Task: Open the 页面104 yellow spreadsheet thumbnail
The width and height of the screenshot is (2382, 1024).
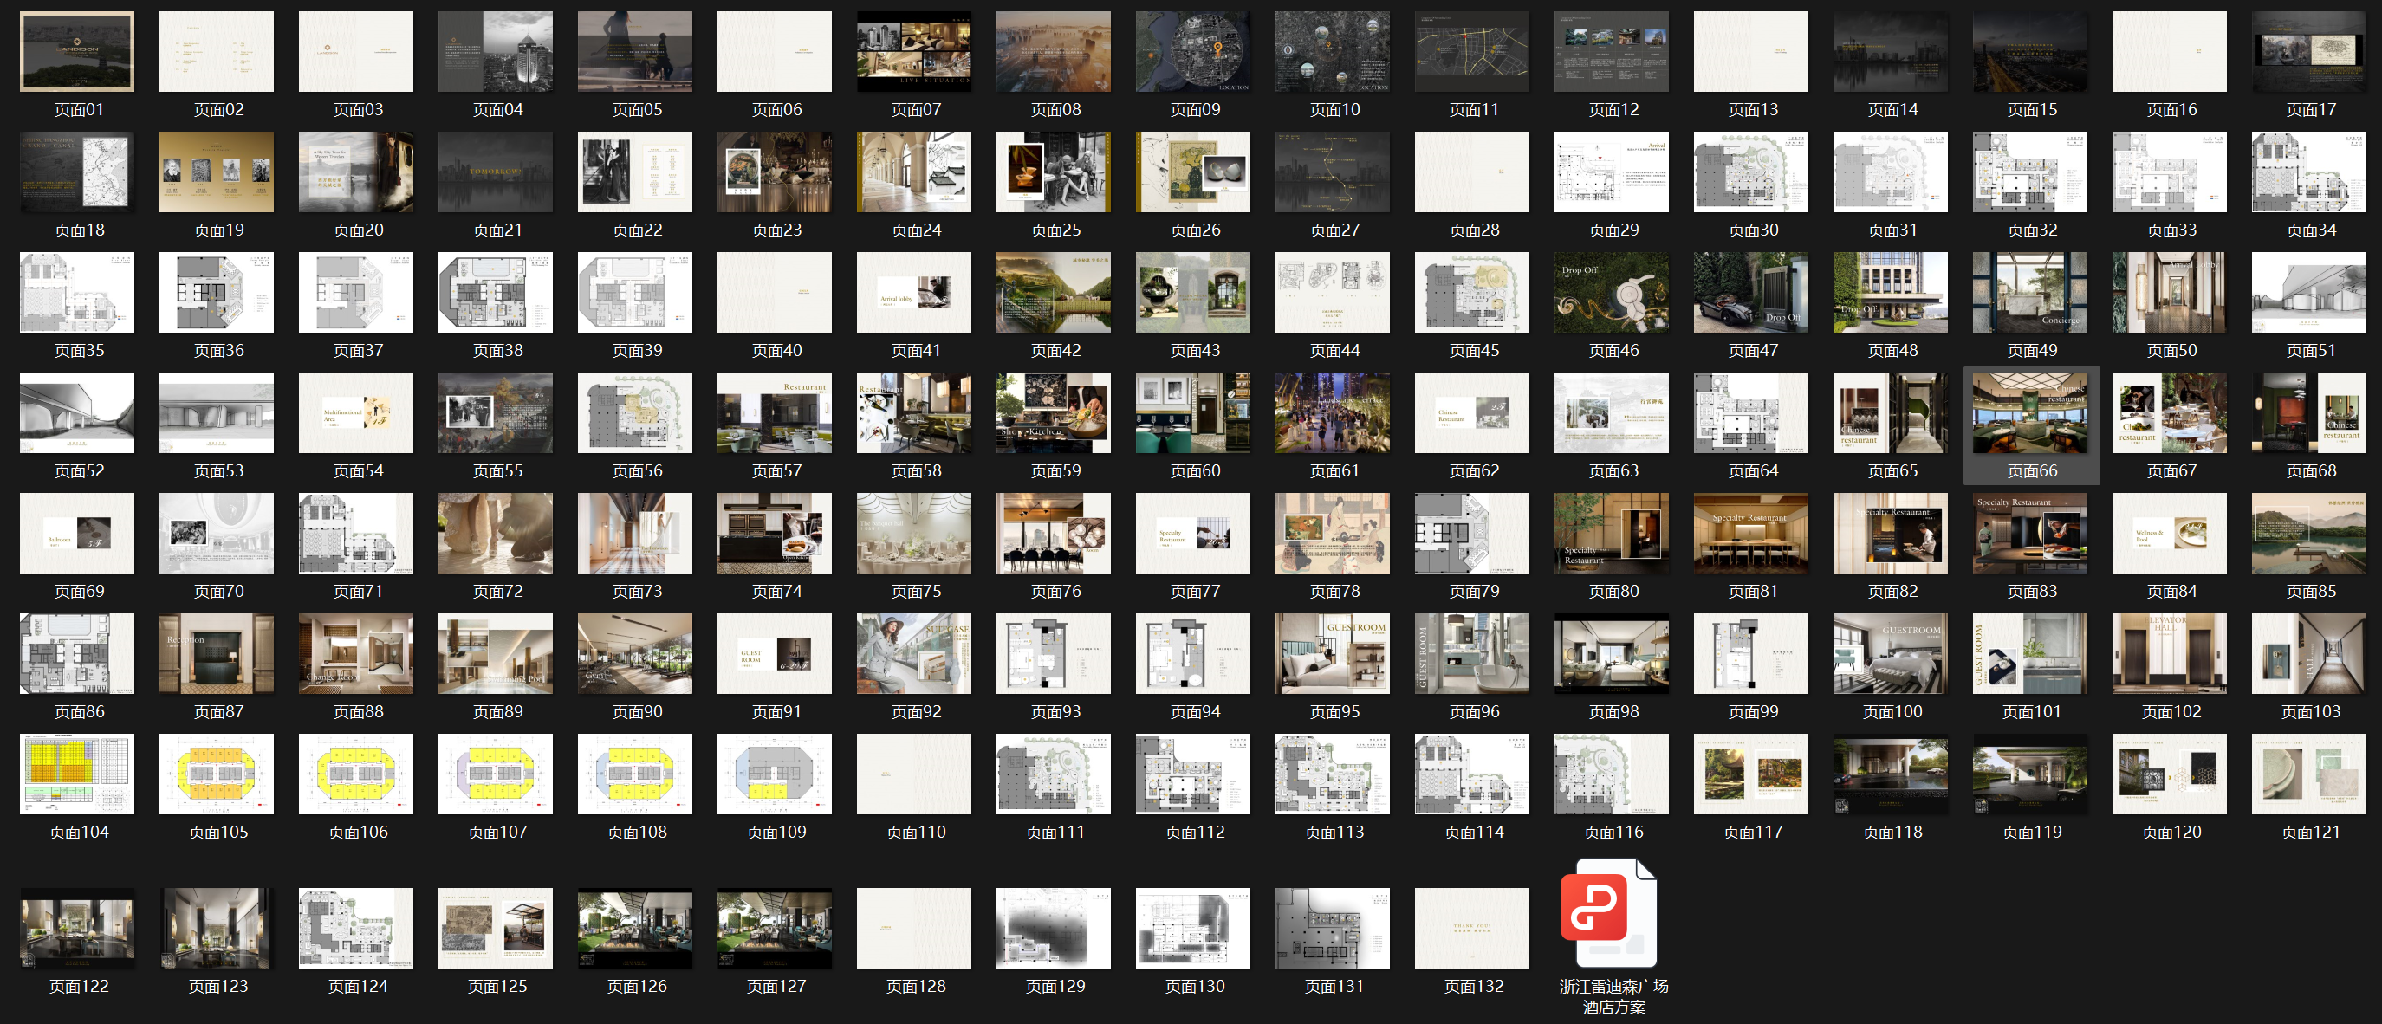Action: [78, 774]
